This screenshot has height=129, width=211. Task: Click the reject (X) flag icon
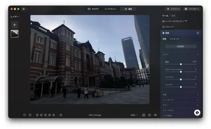tap(30, 115)
